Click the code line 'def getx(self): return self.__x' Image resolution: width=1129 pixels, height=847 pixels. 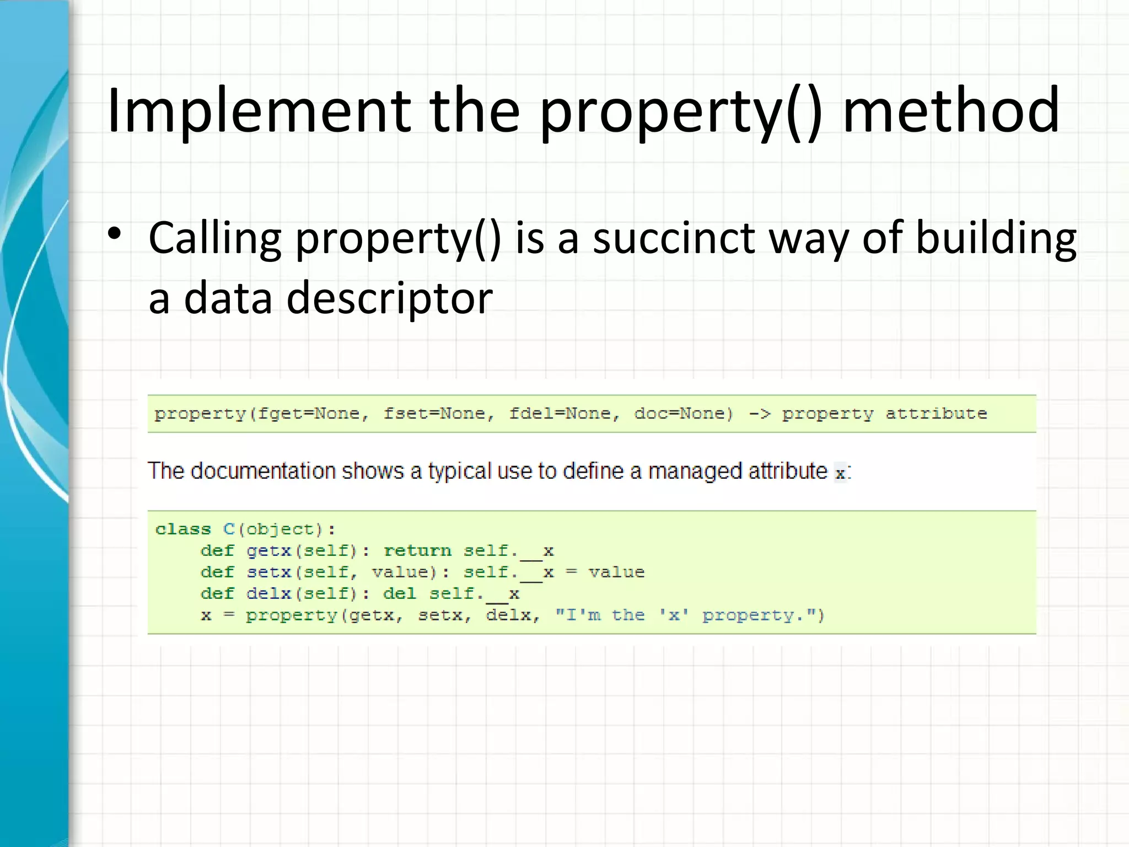coord(378,551)
